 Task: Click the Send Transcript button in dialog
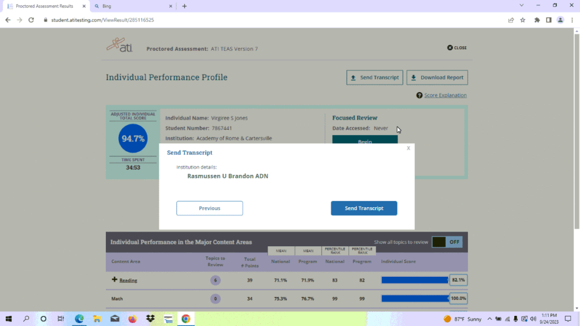point(364,208)
